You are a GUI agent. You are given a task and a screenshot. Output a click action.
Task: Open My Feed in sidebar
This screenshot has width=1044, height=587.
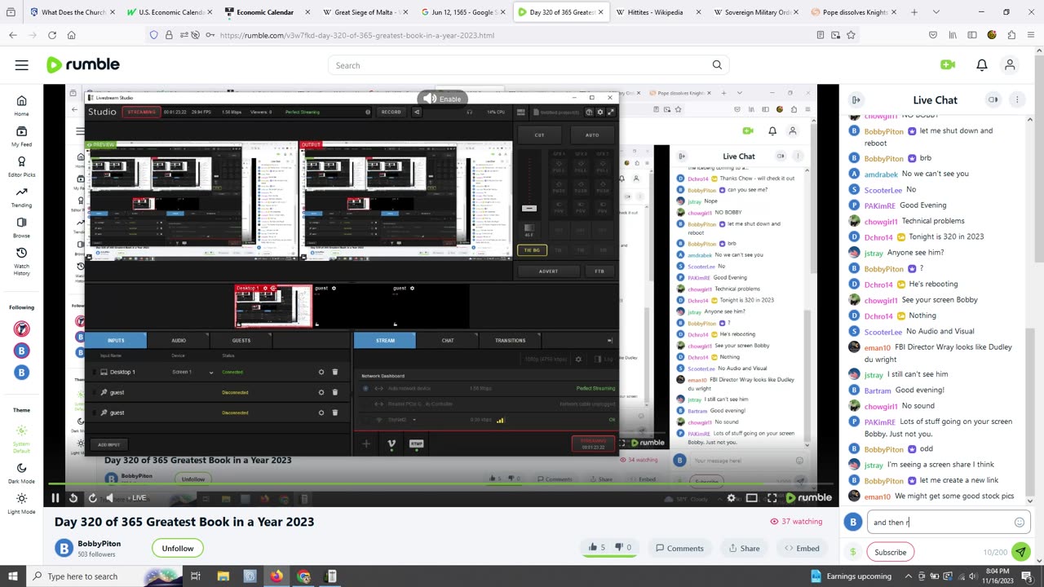[21, 135]
